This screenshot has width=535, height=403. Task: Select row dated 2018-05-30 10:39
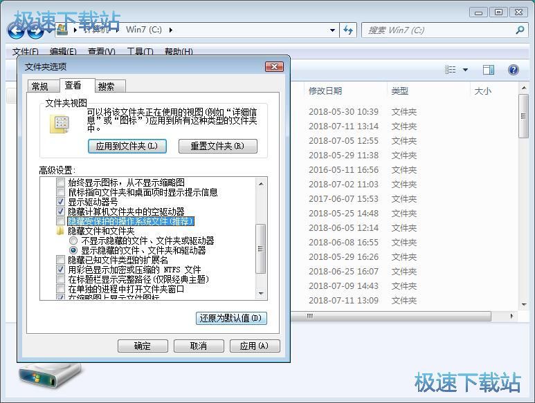pyautogui.click(x=404, y=112)
